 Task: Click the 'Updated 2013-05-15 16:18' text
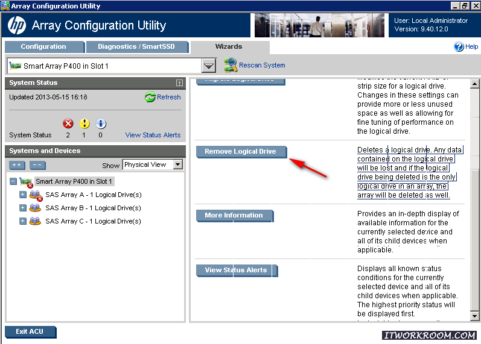(x=48, y=97)
